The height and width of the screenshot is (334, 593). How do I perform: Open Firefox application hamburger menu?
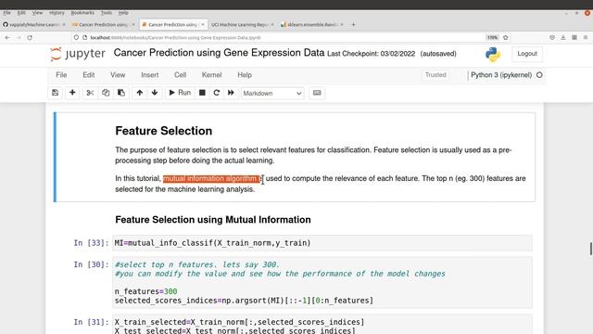[586, 37]
